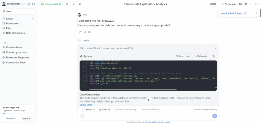Click the train.csv file name
This screenshot has width=261, height=123.
(x=108, y=21)
